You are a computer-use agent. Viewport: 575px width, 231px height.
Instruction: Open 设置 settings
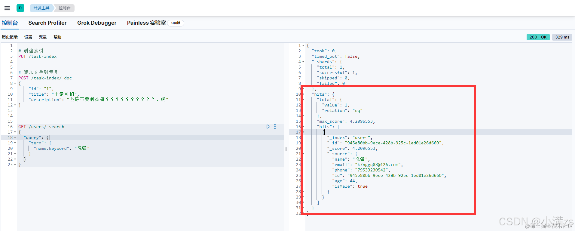tap(28, 37)
